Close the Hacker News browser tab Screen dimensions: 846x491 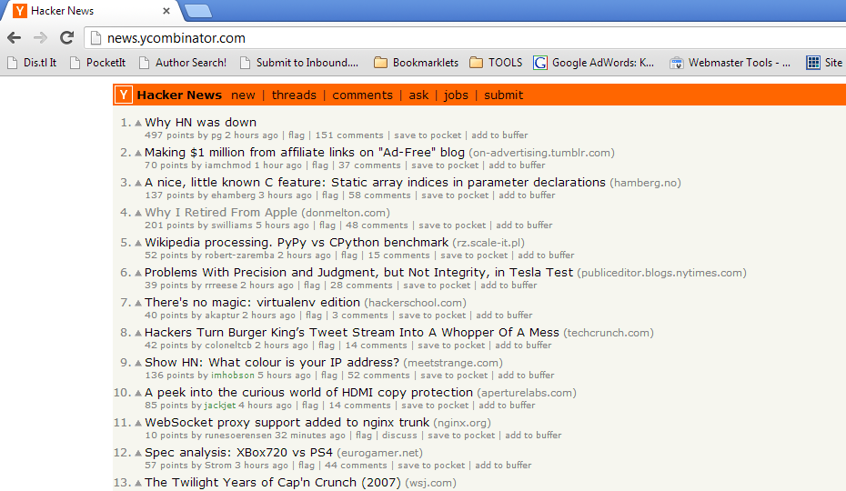(x=166, y=11)
